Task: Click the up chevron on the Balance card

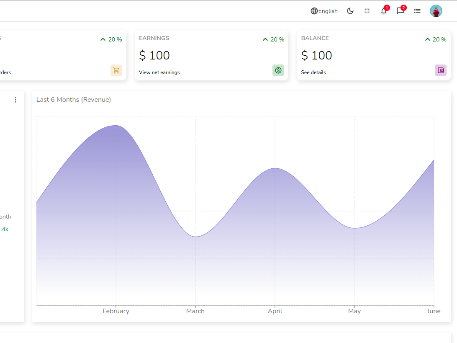Action: 427,39
